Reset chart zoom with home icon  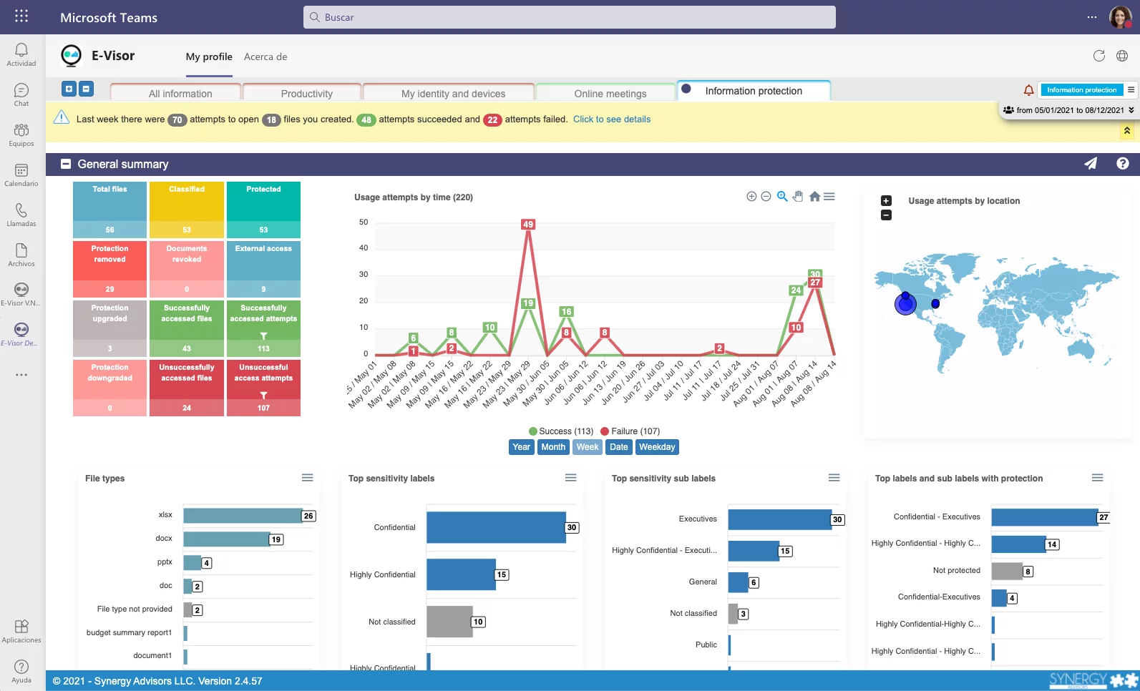[x=814, y=197]
